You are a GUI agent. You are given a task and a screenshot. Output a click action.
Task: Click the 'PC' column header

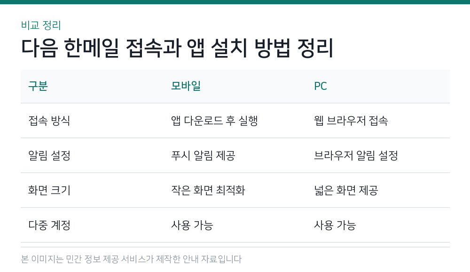coord(321,86)
